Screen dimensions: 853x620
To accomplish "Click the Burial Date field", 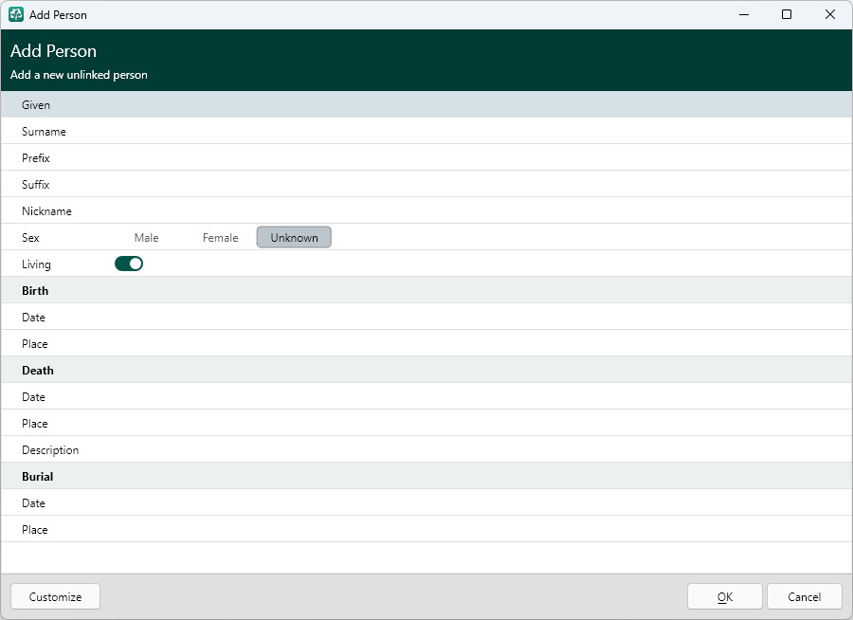I will pyautogui.click(x=426, y=503).
